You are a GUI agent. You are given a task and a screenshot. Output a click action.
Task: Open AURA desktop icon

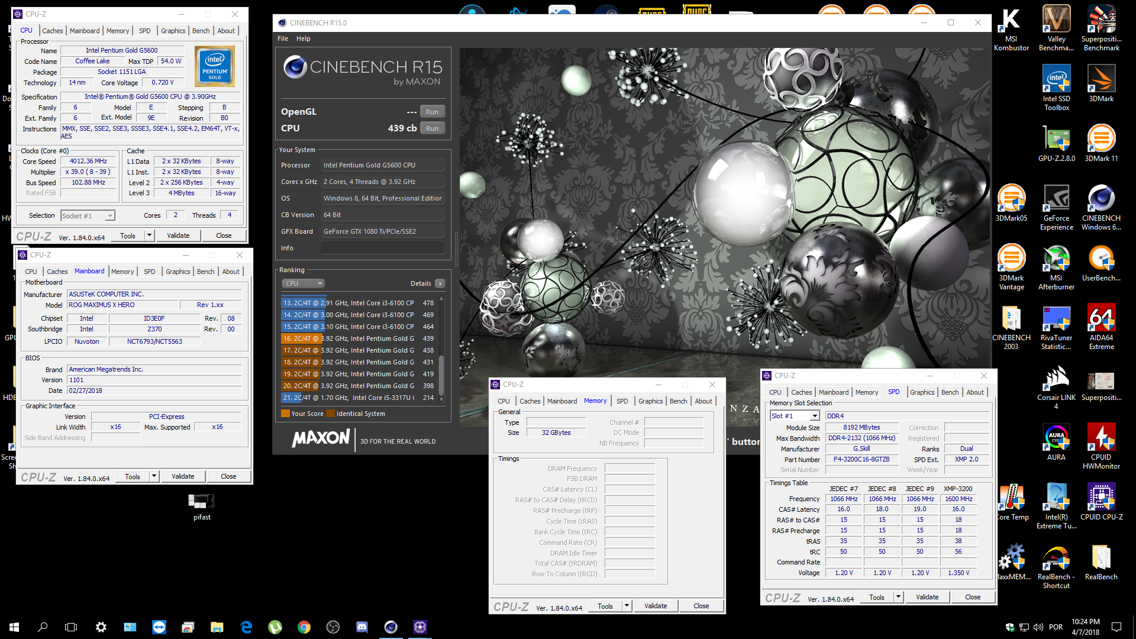coord(1056,442)
